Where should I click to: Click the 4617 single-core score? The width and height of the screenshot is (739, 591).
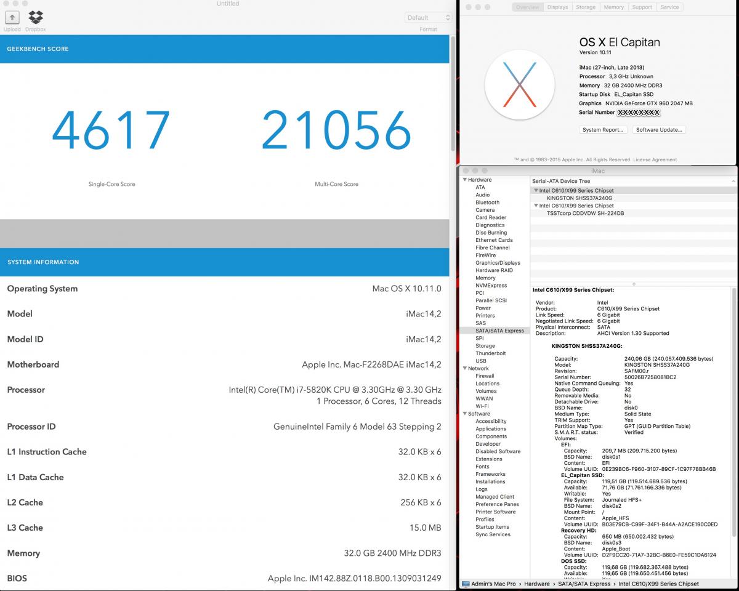[x=111, y=132]
